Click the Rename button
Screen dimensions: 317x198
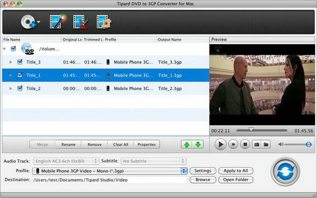pos(68,145)
